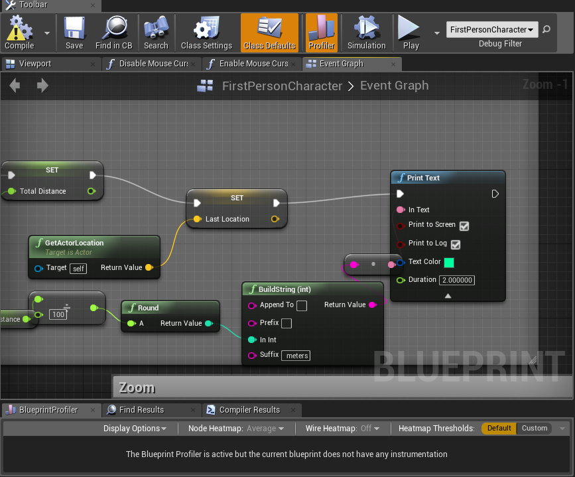Select Custom heatmap thresholds
Viewport: 575px width, 477px height.
534,428
